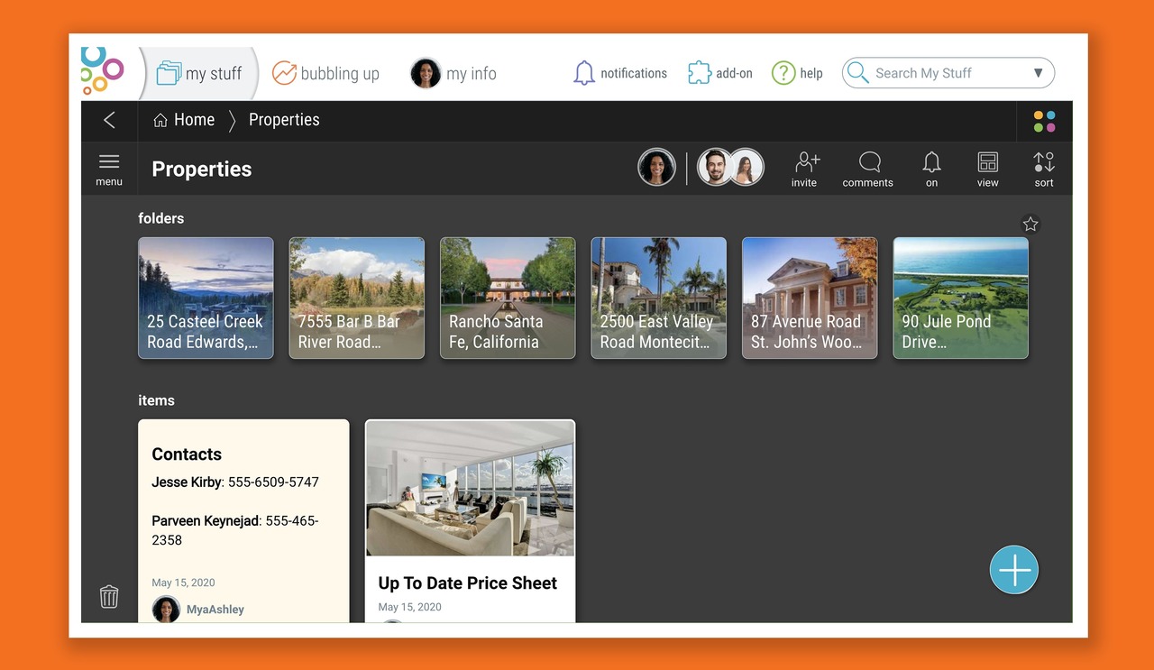Change layout with view icon

coord(988,170)
